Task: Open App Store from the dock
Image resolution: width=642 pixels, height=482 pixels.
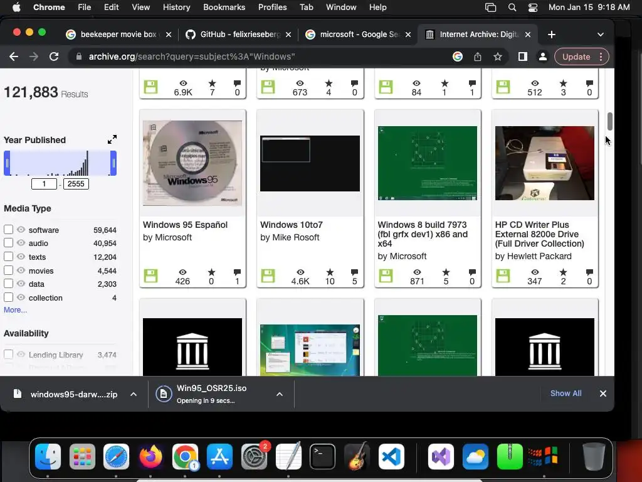Action: (219, 456)
